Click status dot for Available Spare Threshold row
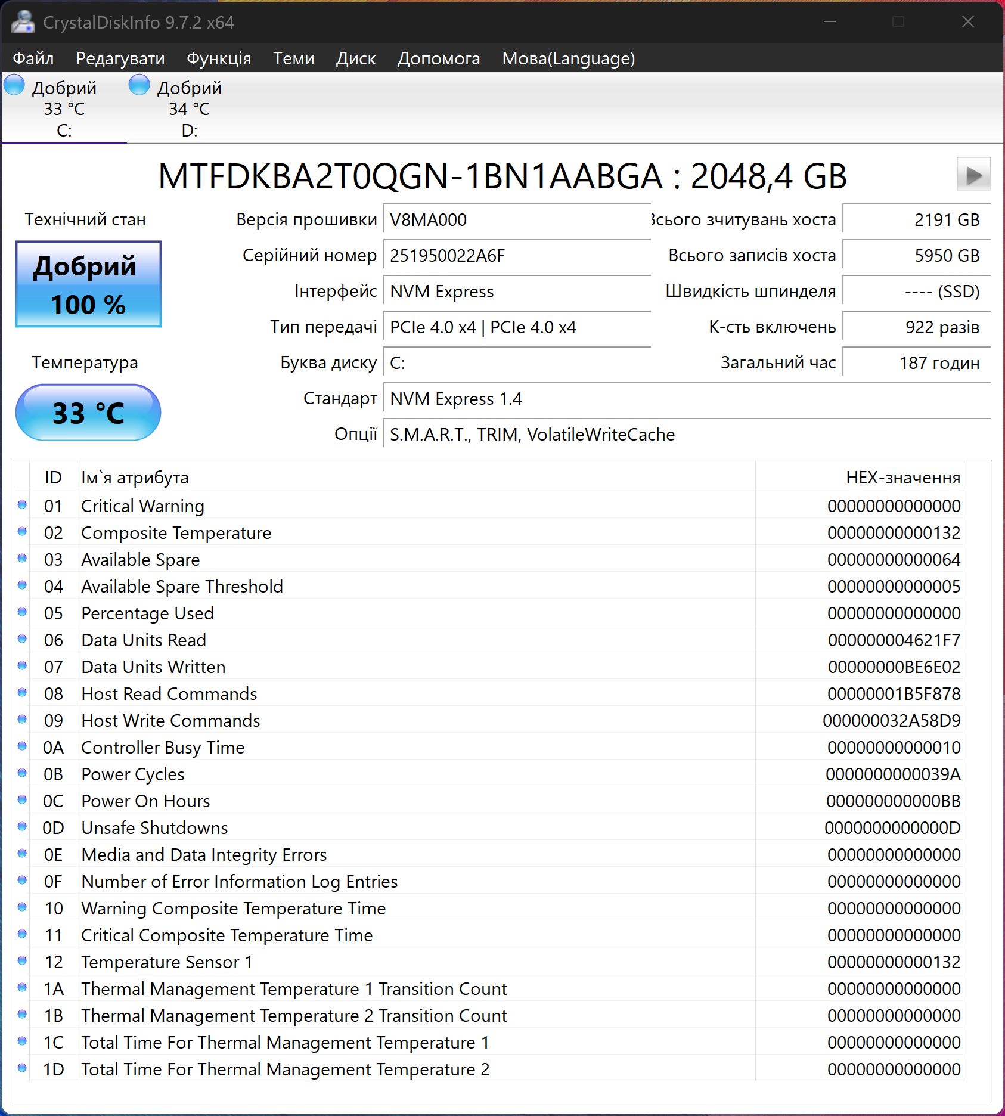 (22, 585)
